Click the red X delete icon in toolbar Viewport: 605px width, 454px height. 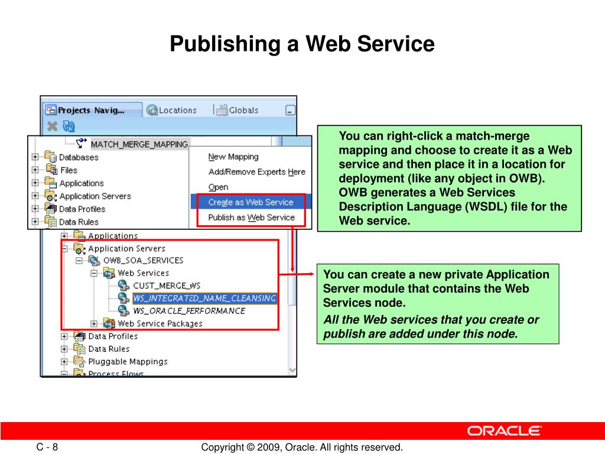tap(52, 126)
